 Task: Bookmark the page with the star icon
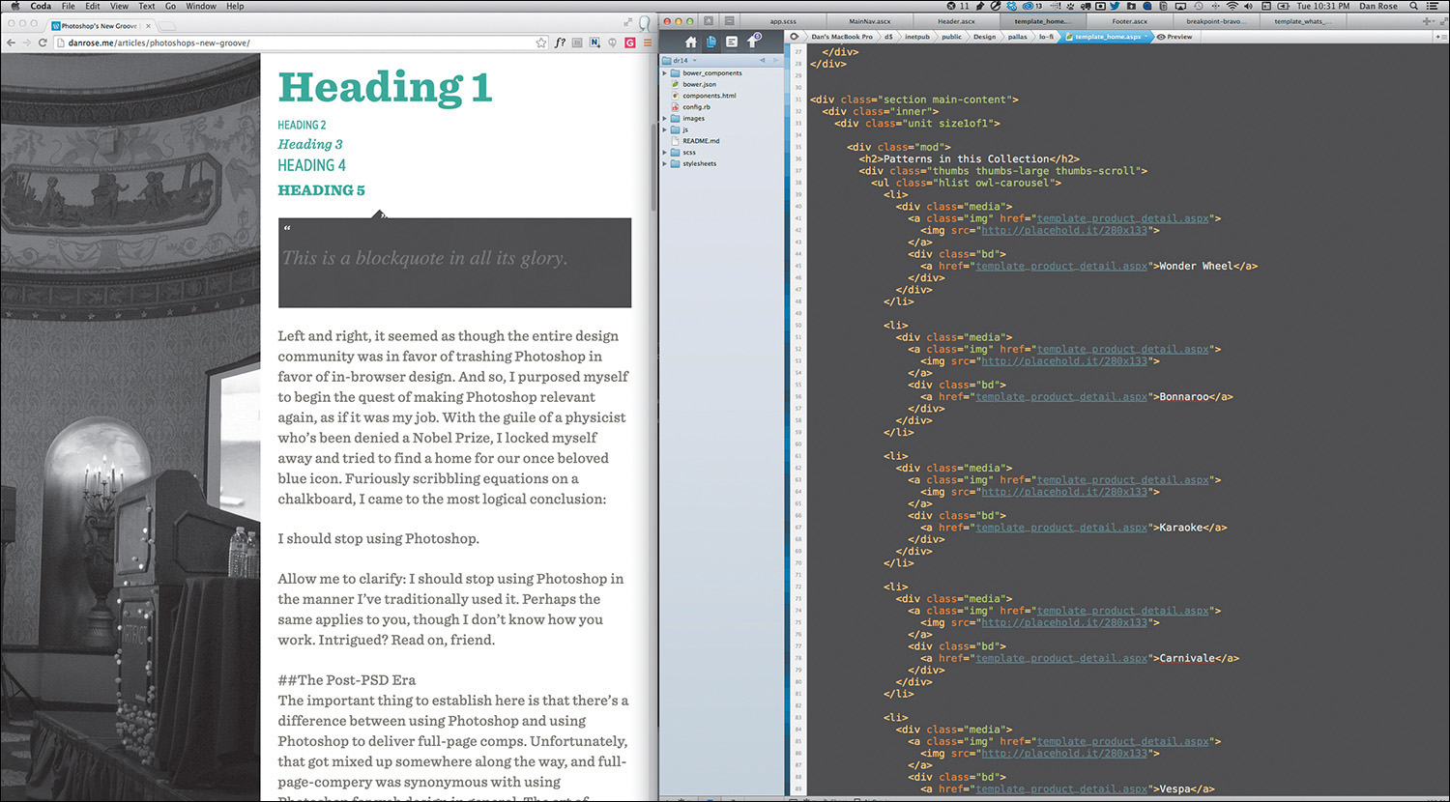click(541, 43)
